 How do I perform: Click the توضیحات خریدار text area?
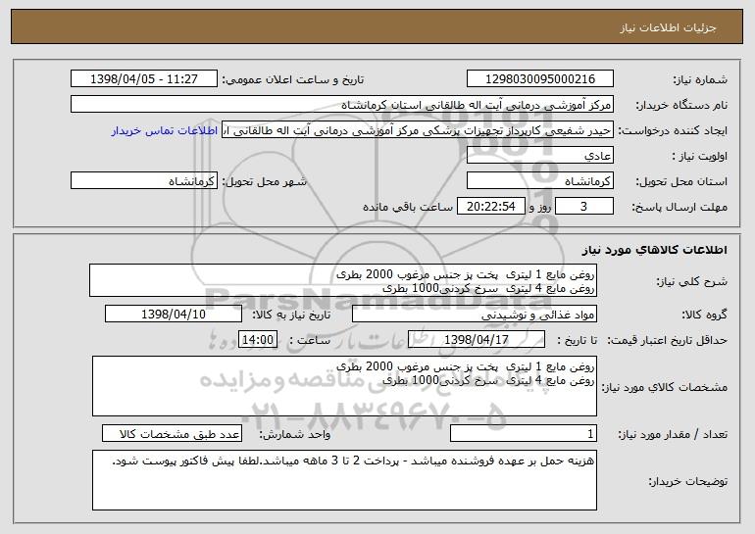click(x=344, y=480)
